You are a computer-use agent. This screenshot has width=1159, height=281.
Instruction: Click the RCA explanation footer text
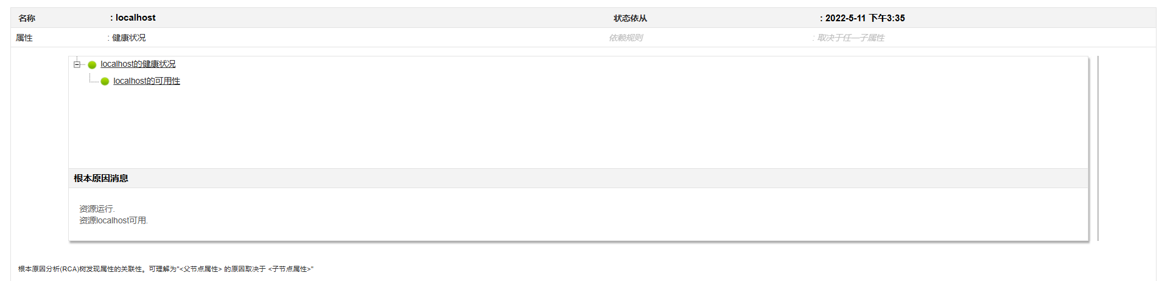coord(166,269)
